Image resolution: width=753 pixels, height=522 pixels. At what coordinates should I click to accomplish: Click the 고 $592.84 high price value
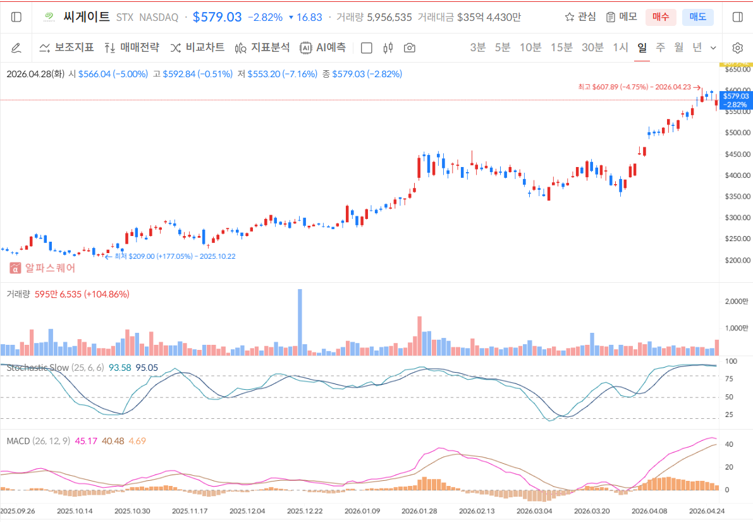click(x=193, y=74)
